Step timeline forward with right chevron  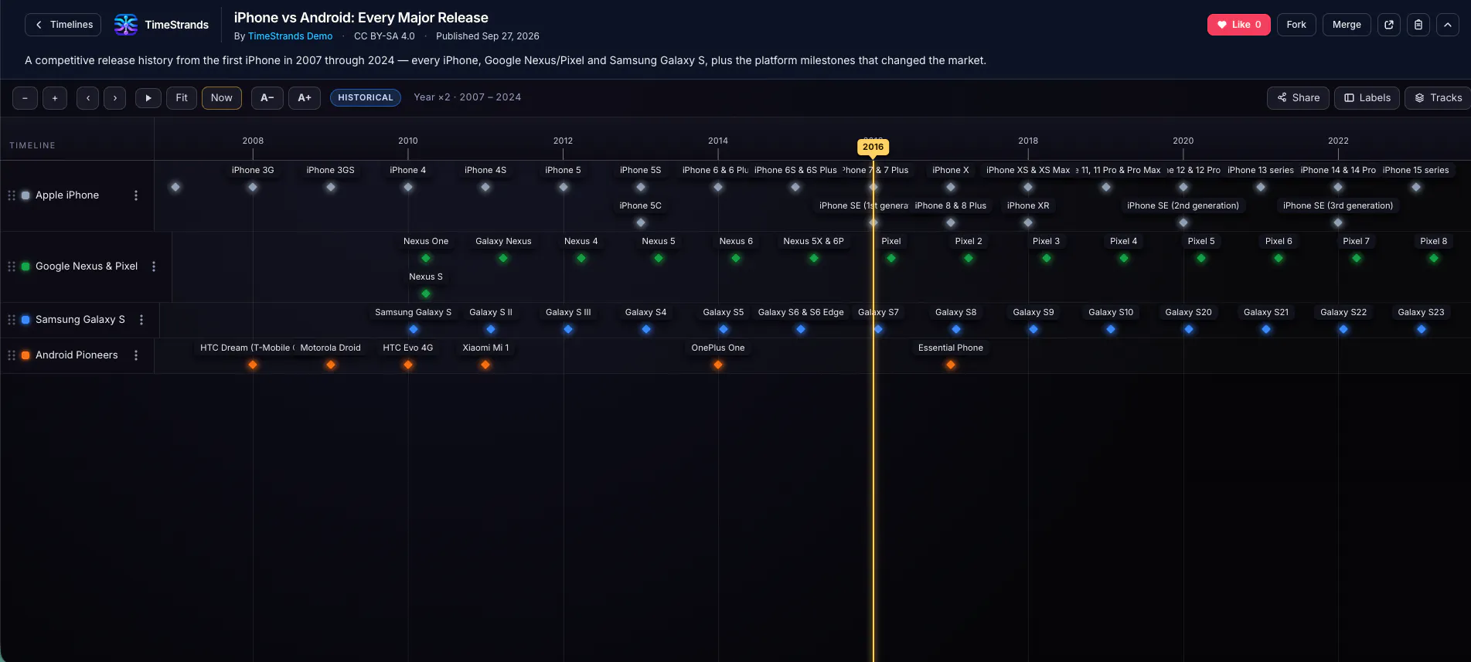(115, 98)
